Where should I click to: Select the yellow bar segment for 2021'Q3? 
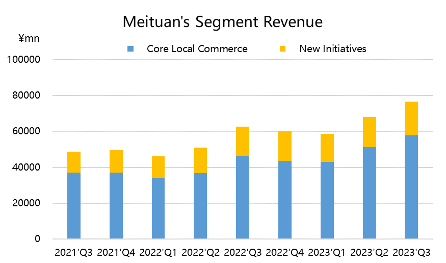(74, 162)
